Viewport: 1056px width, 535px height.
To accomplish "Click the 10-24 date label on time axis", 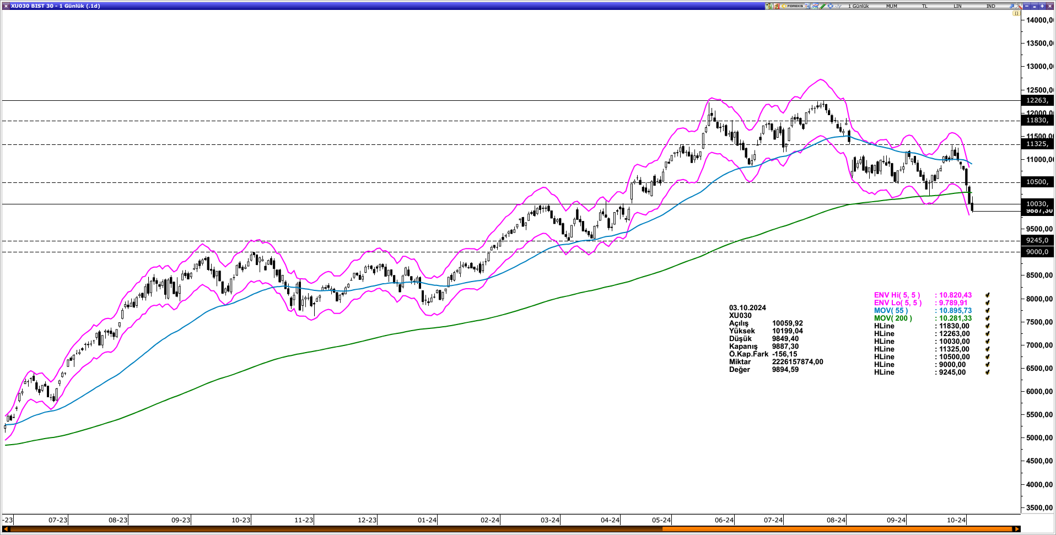I will point(956,520).
